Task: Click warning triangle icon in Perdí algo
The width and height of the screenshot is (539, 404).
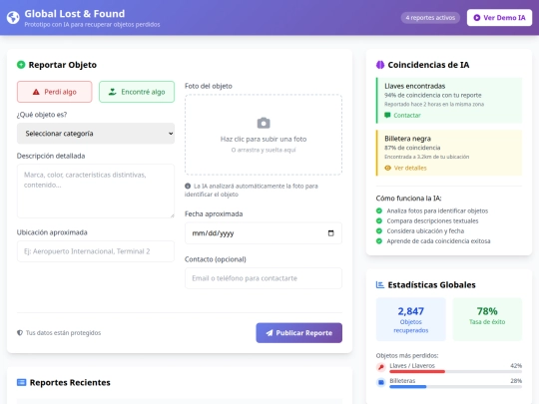Action: pyautogui.click(x=36, y=92)
